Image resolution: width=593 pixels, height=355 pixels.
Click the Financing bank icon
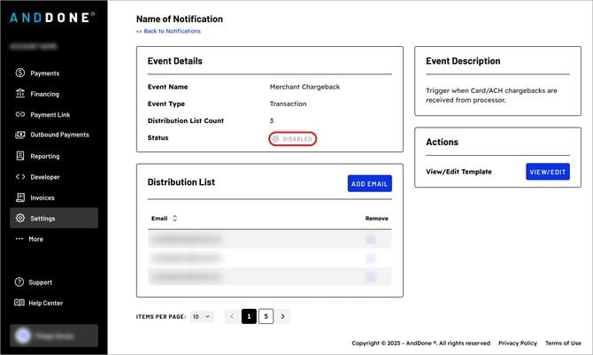click(20, 93)
